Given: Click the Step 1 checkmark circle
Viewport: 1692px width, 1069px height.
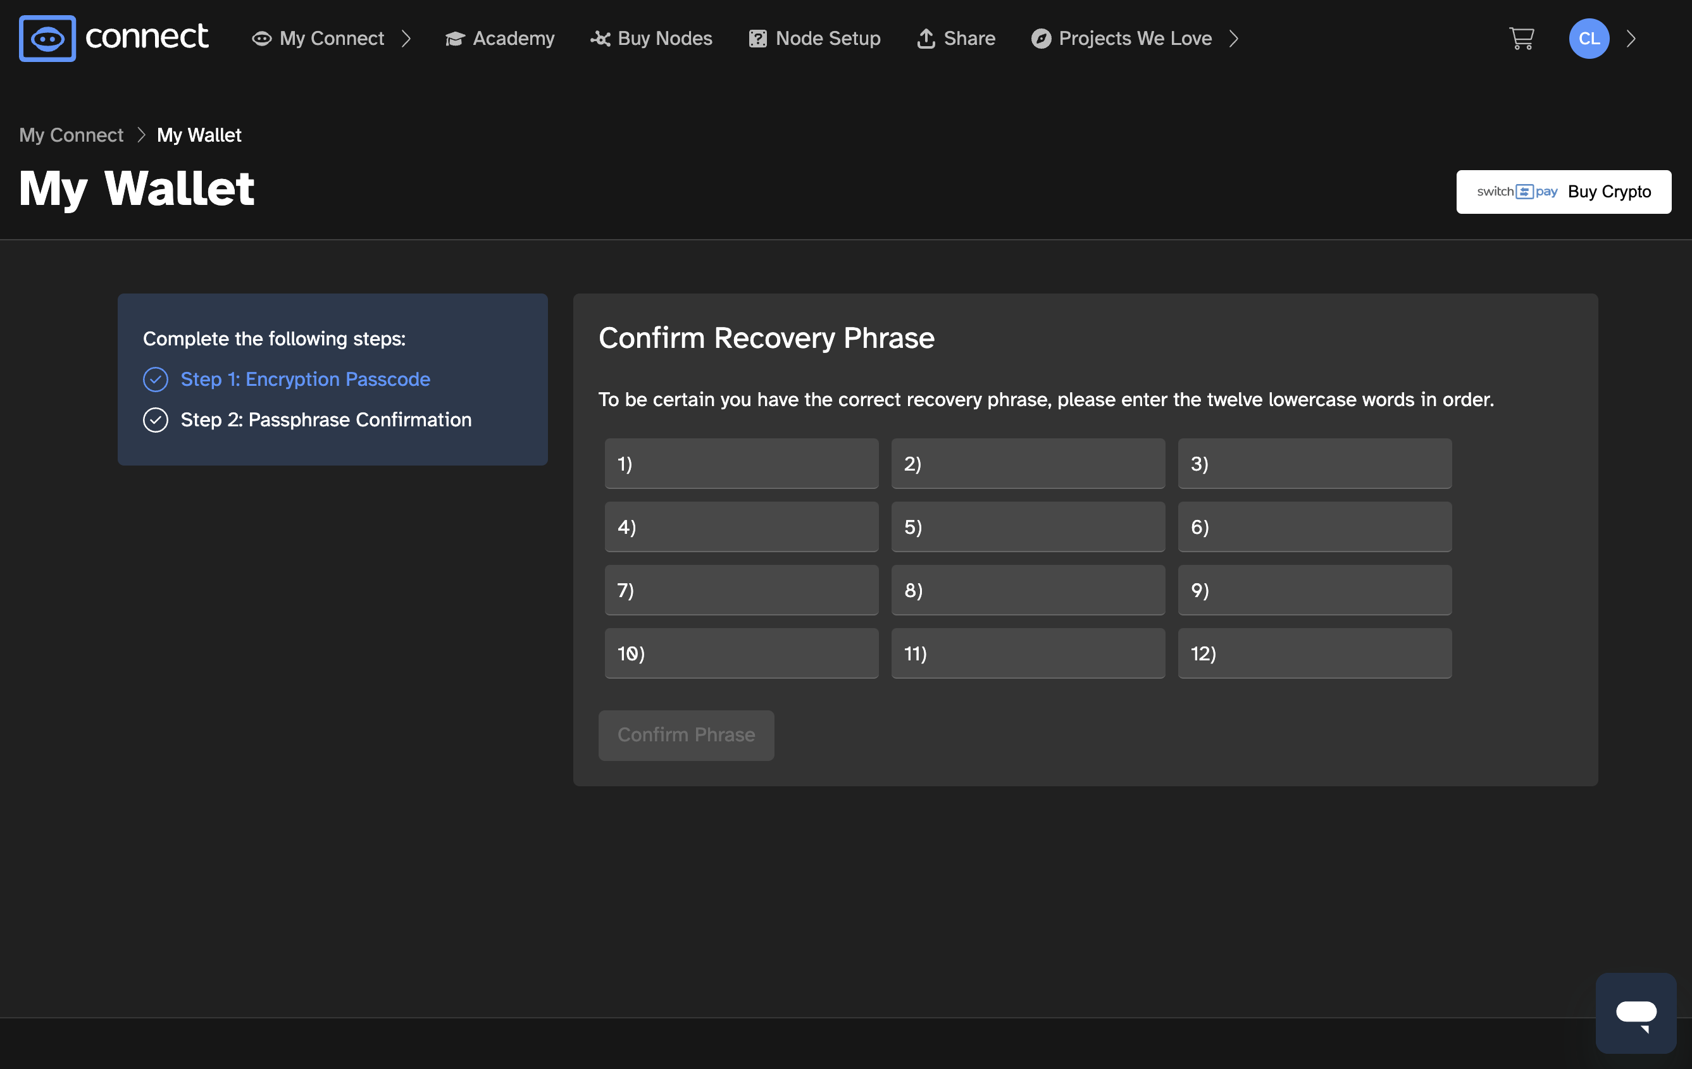Looking at the screenshot, I should pos(155,380).
